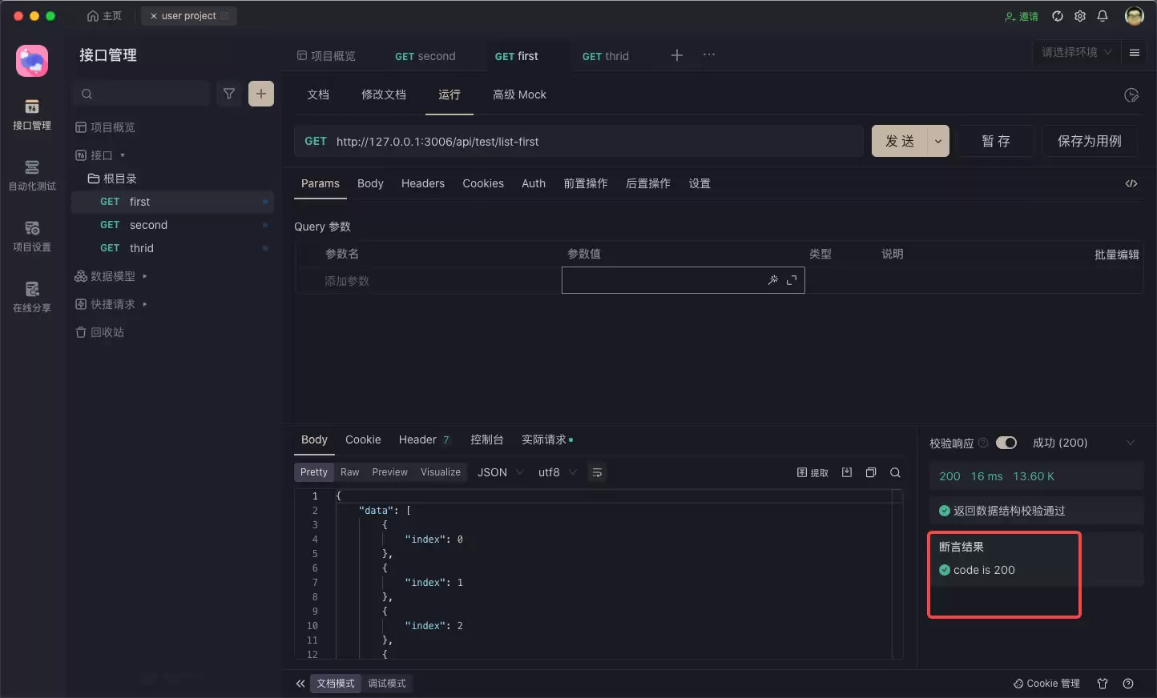Select the GET method selector
The image size is (1157, 698).
[316, 141]
